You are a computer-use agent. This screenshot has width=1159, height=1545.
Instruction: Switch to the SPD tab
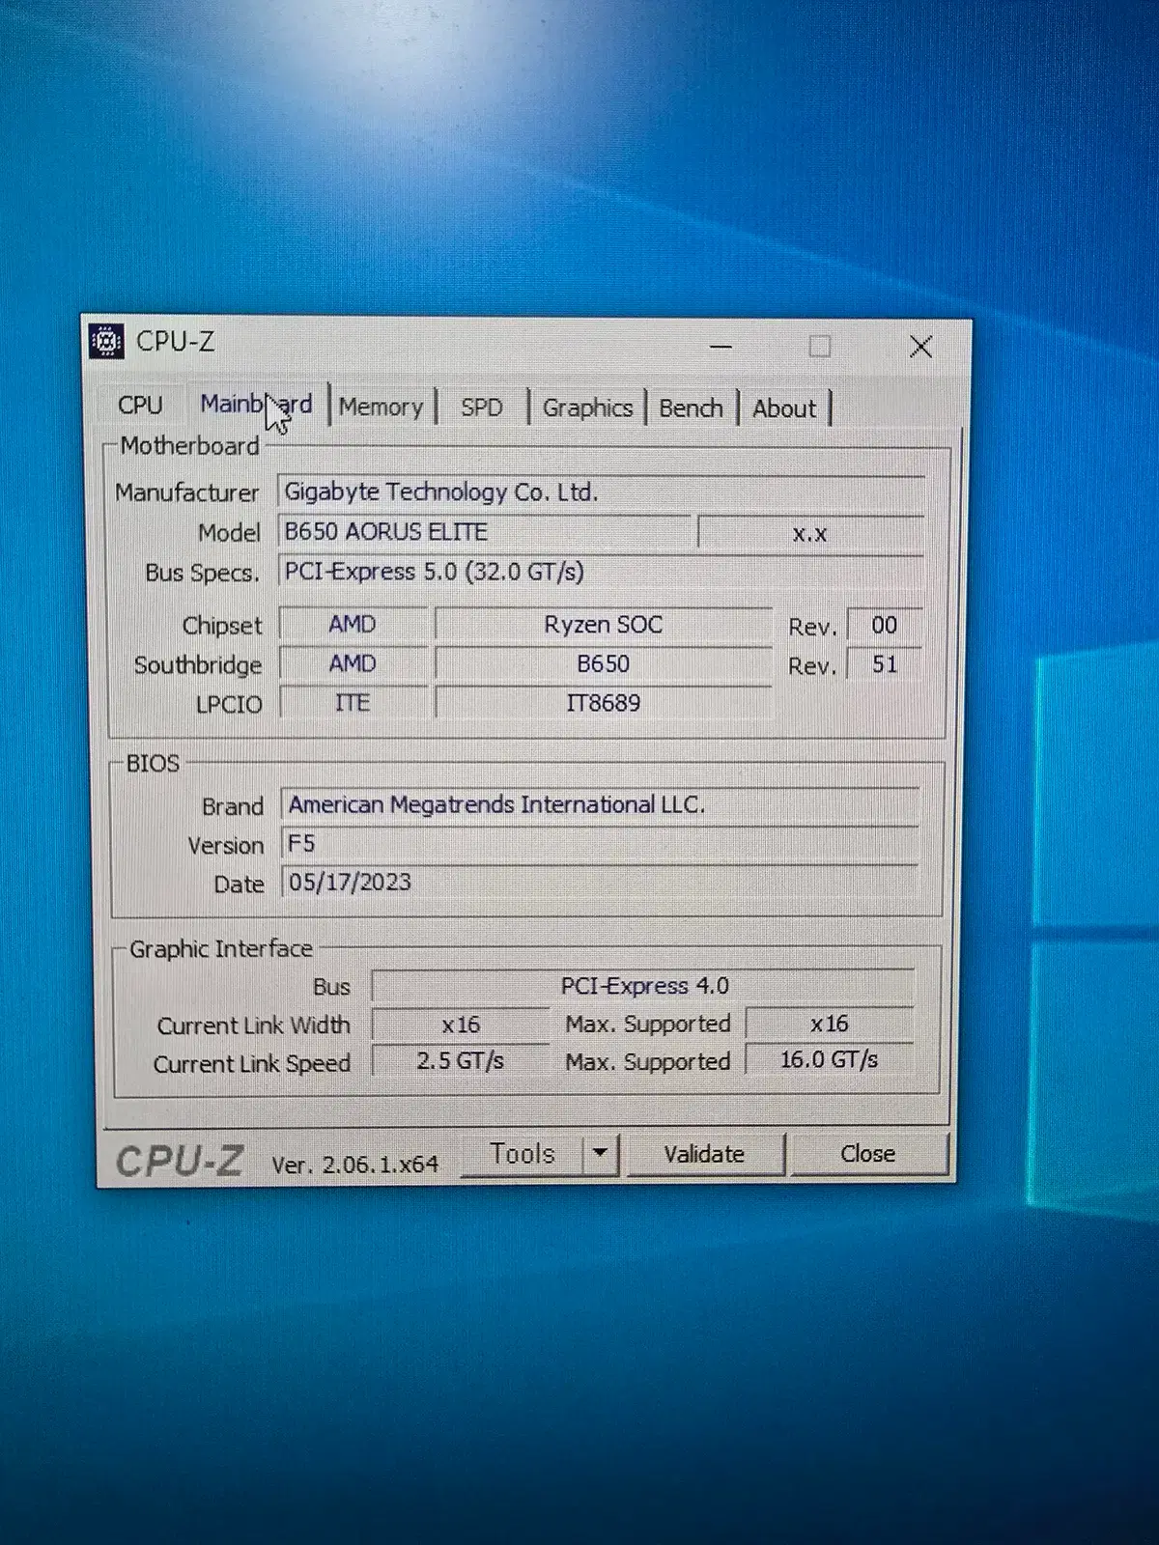(x=481, y=407)
